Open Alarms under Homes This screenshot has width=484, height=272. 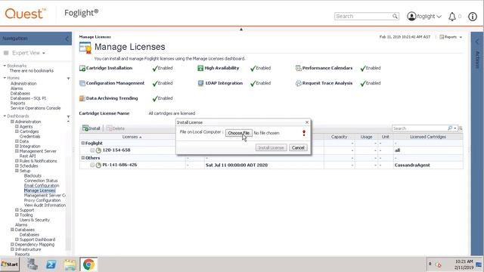[17, 88]
